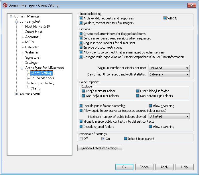Viewport: 199px width, 175px height.
Task: Select Smart Host in the tree
Action: (x=34, y=32)
